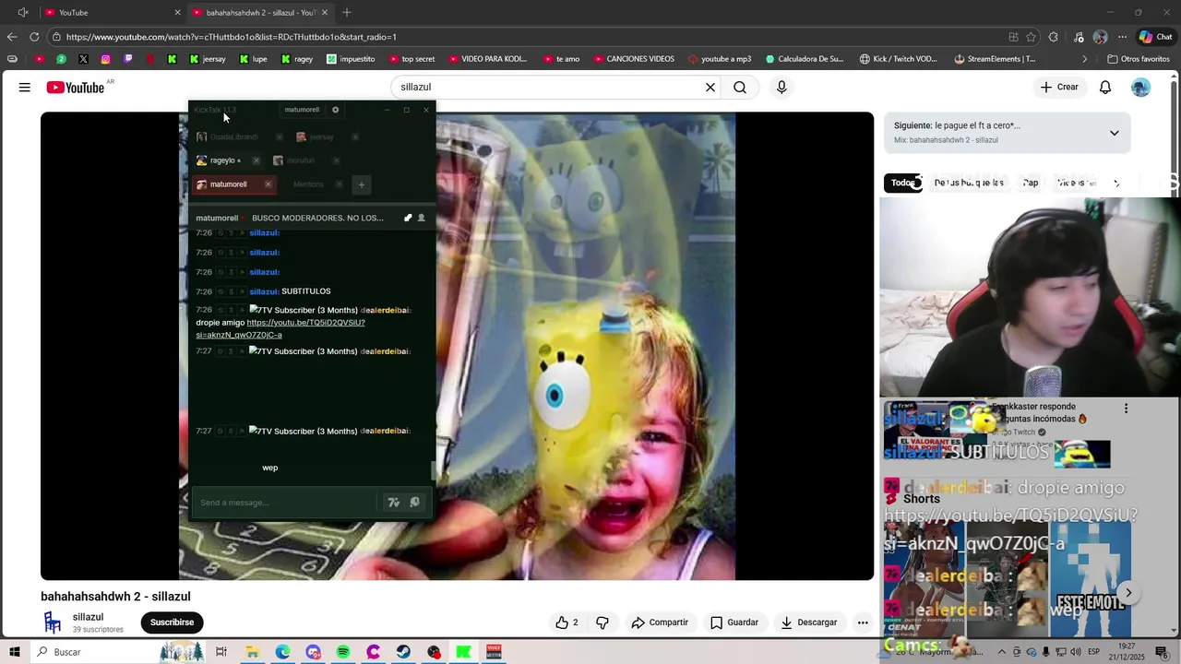Open options for the Kick Twitch recommended video
1181x664 pixels.
[x=1126, y=409]
